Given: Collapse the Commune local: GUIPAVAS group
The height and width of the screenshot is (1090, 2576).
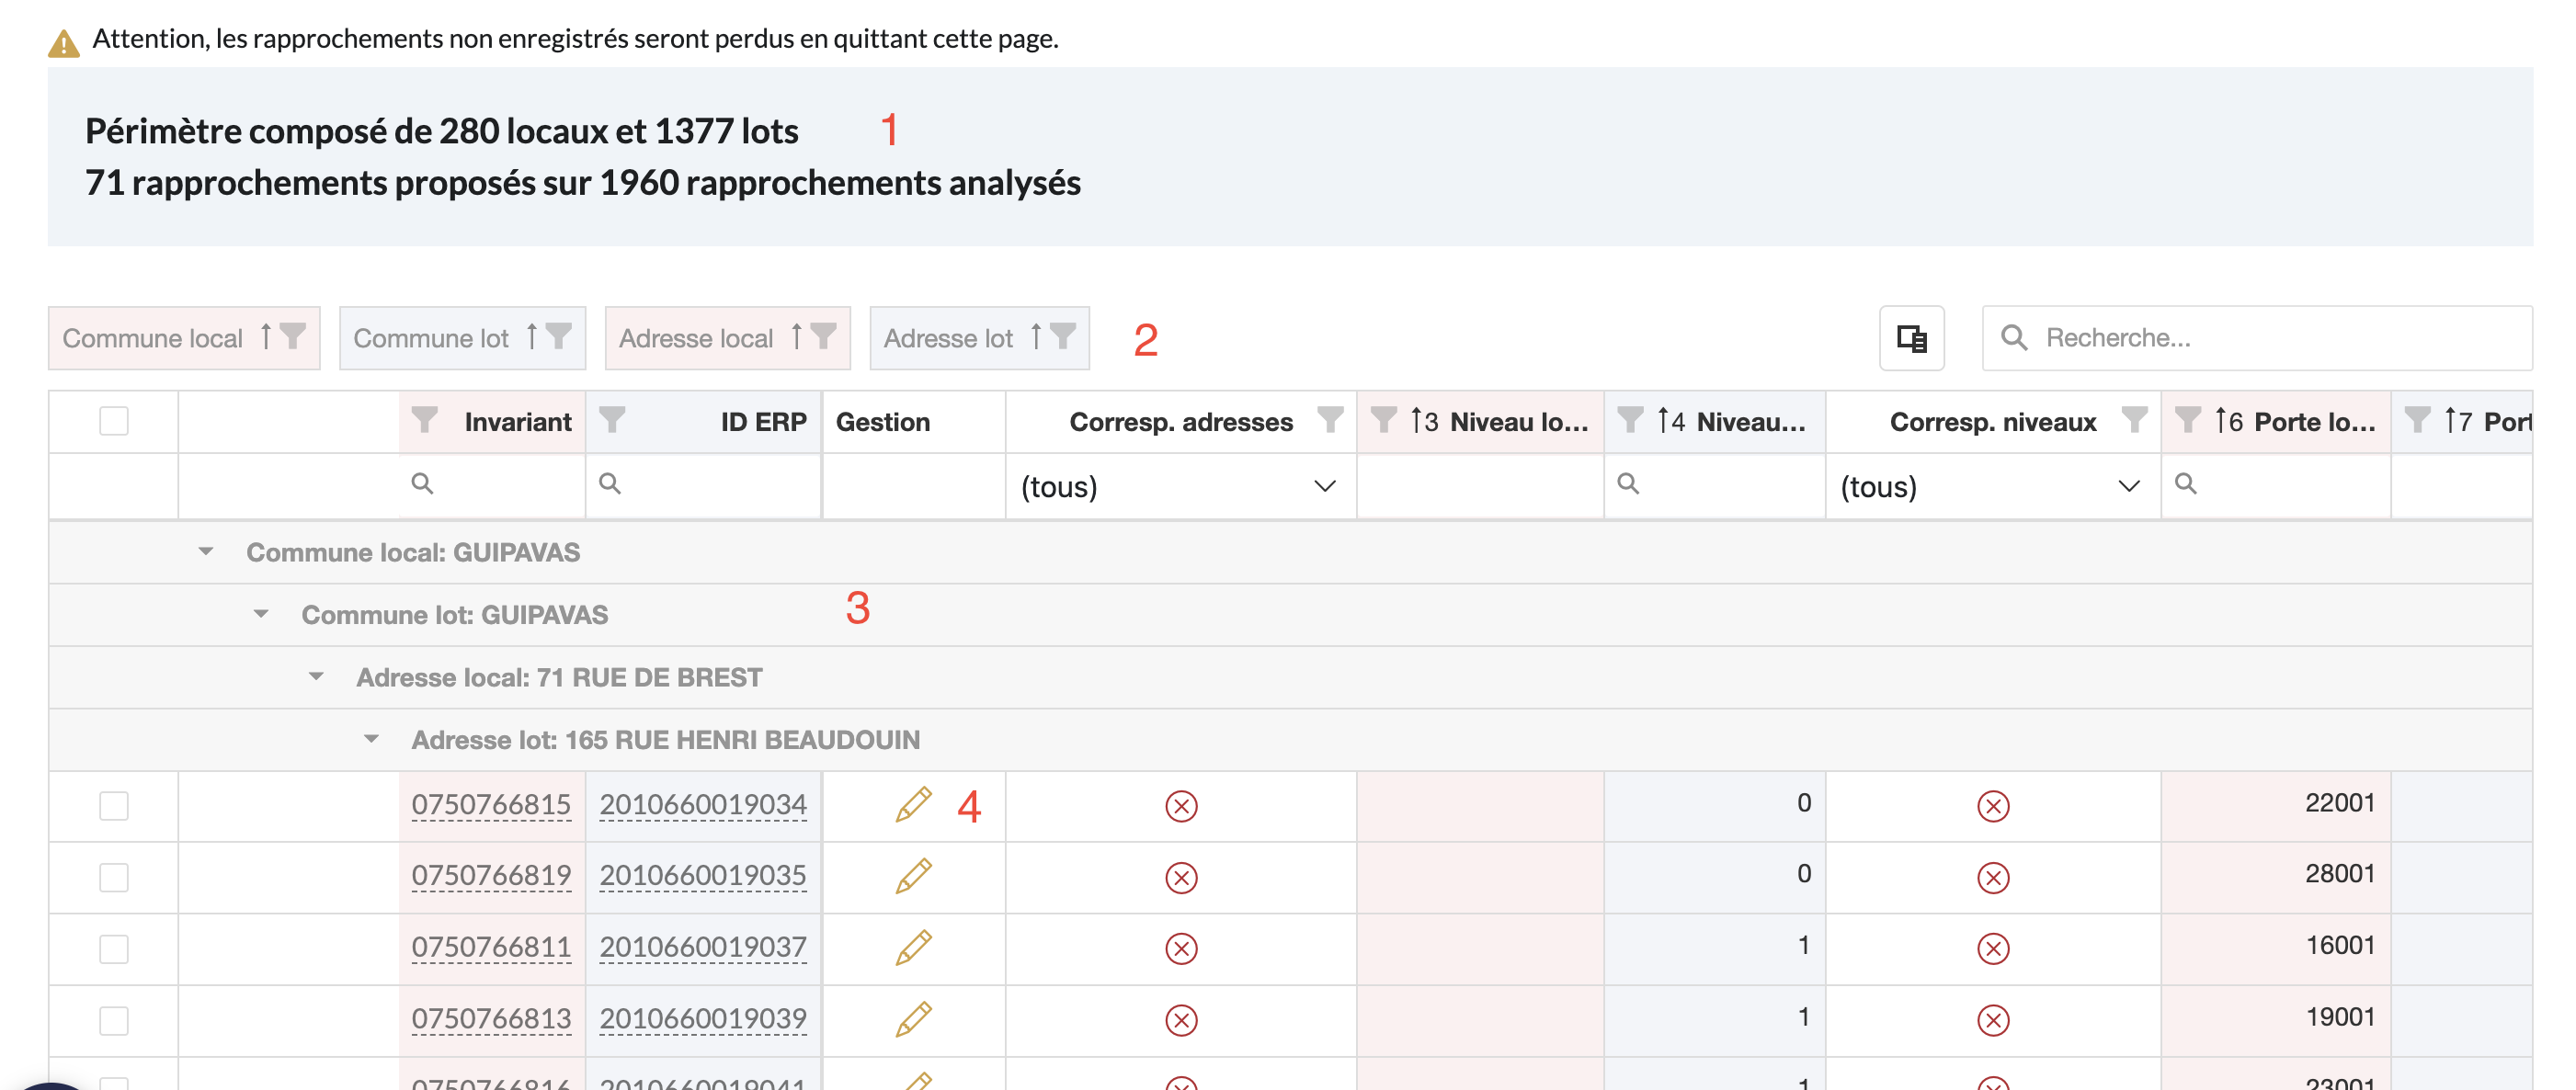Looking at the screenshot, I should point(206,552).
